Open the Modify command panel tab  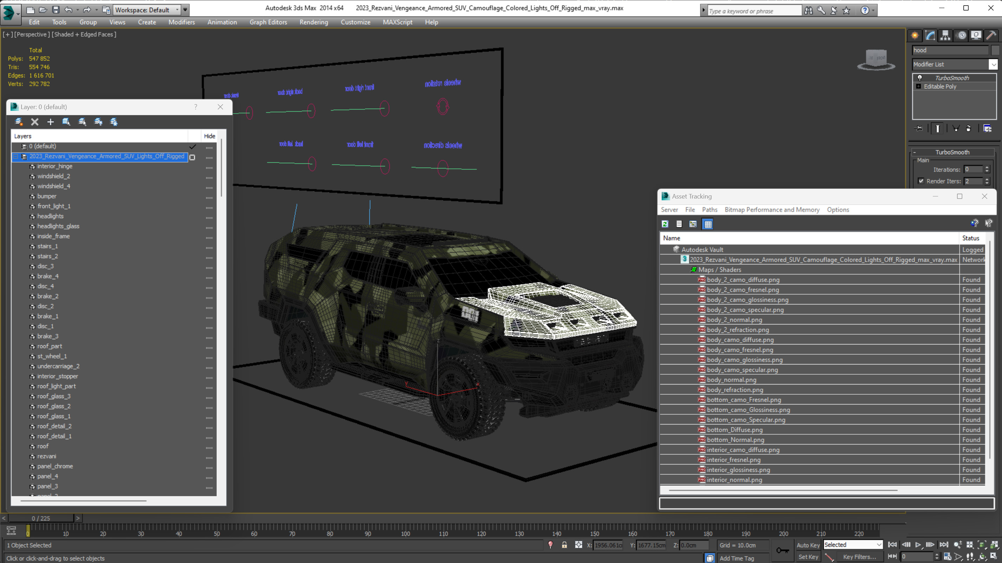930,35
